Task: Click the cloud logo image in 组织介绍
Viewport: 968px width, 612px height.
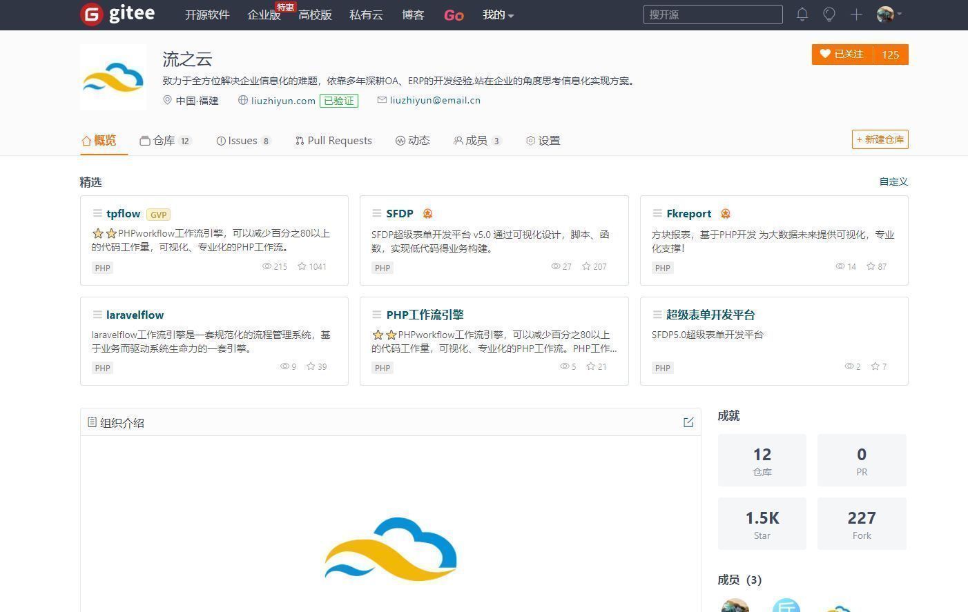Action: (x=391, y=550)
